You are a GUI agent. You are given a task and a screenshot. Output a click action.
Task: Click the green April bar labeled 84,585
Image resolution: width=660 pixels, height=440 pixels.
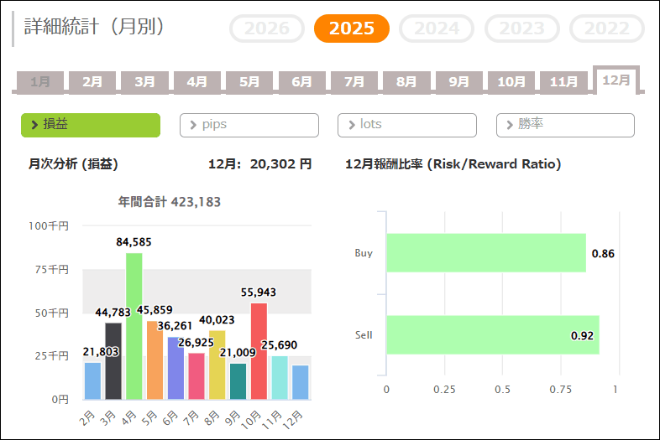pos(134,327)
